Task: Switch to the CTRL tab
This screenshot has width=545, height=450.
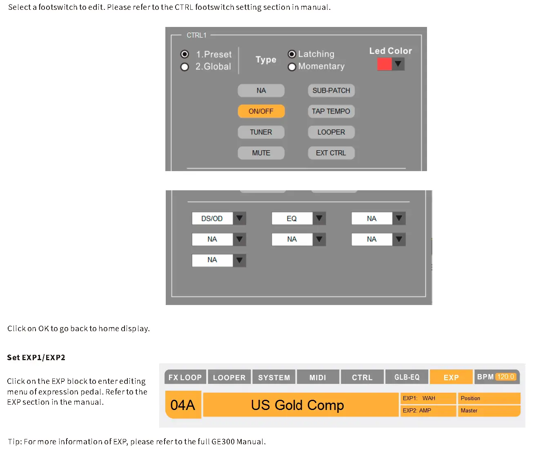Action: (x=363, y=377)
